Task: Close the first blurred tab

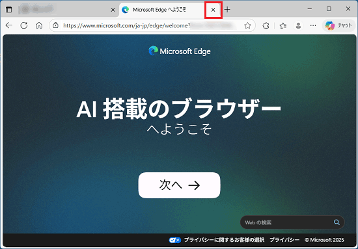Action: [113, 10]
